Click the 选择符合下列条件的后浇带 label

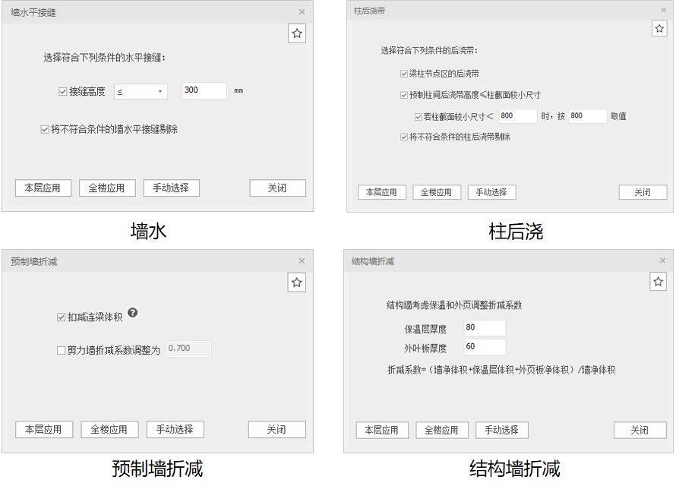coord(429,51)
